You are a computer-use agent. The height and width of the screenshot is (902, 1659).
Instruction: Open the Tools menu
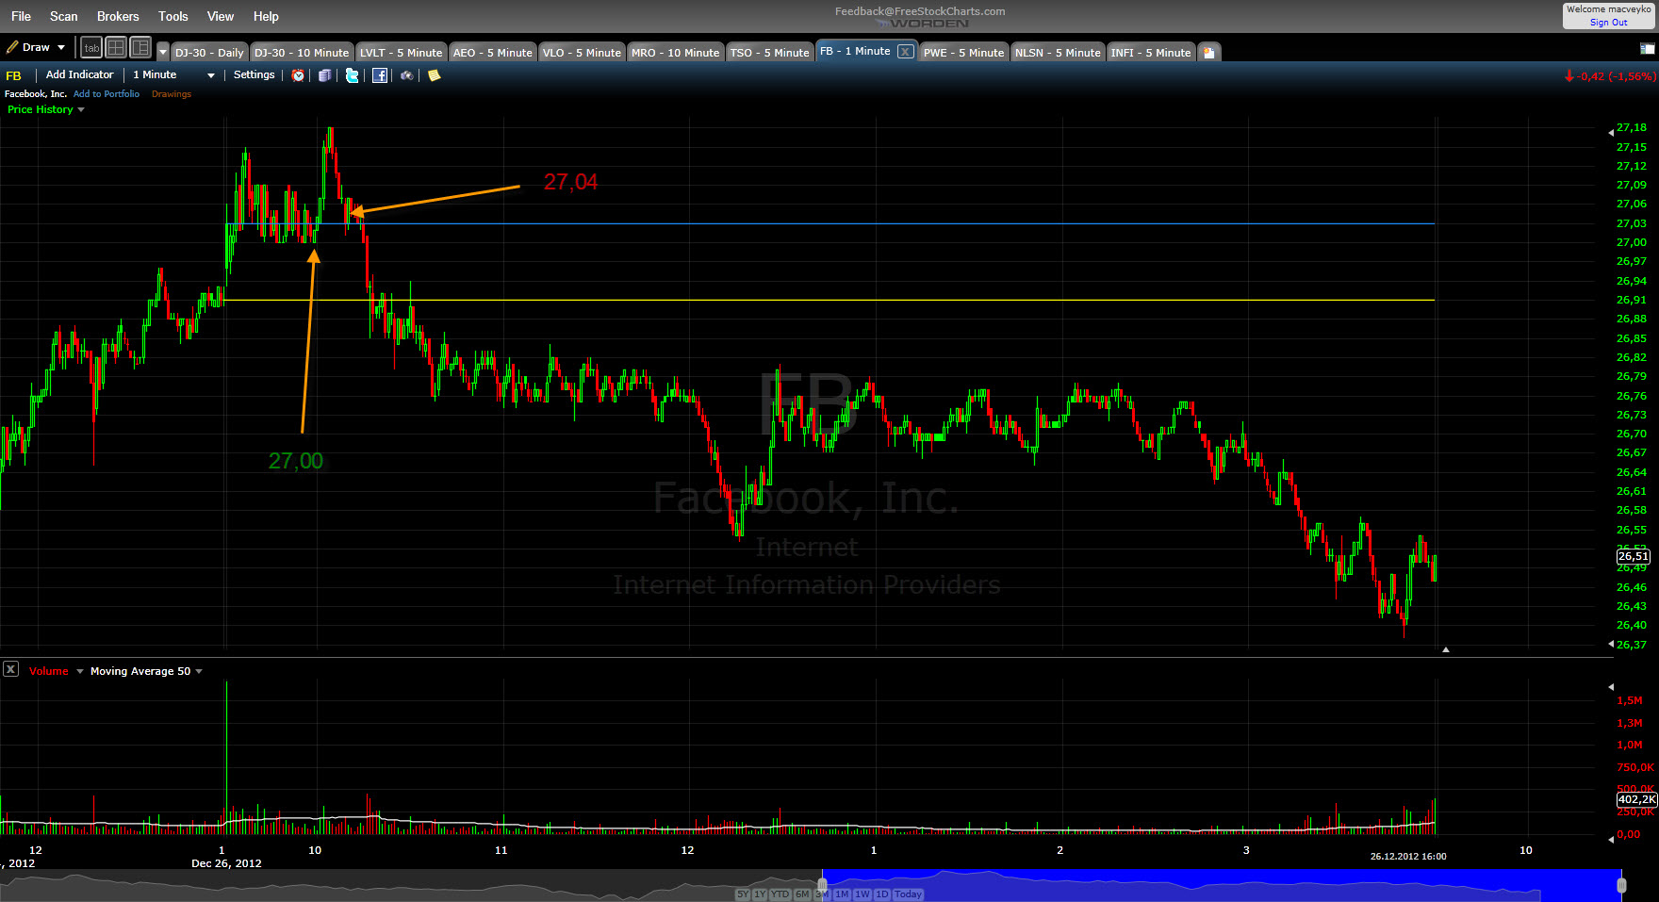[173, 16]
